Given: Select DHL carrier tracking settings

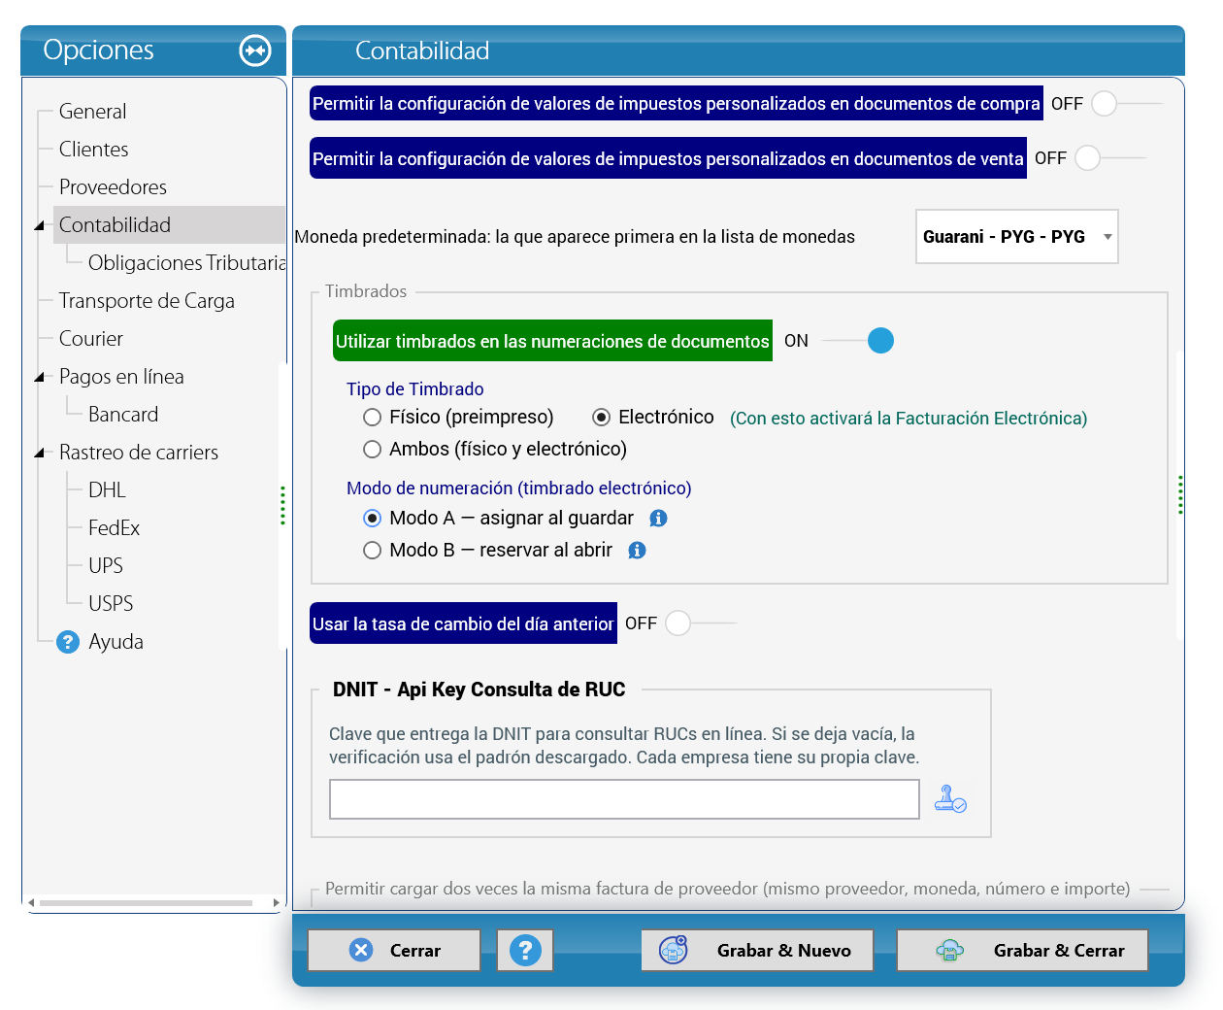Looking at the screenshot, I should point(107,490).
